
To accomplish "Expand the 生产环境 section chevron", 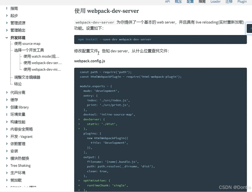I will pos(7,173).
